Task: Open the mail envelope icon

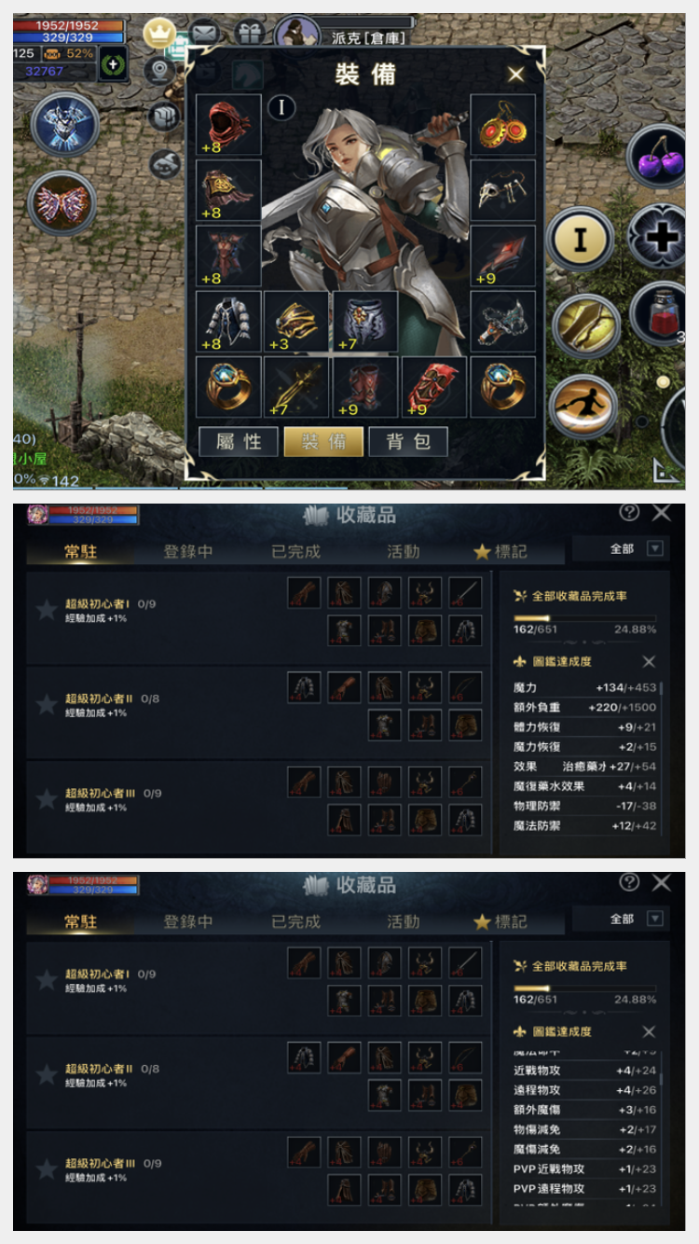Action: 205,34
